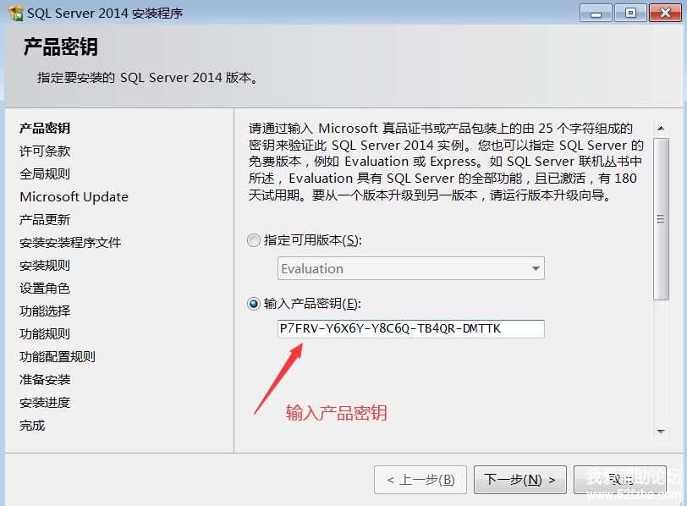Select the Microsoft Update step
The image size is (687, 506).
(x=74, y=196)
